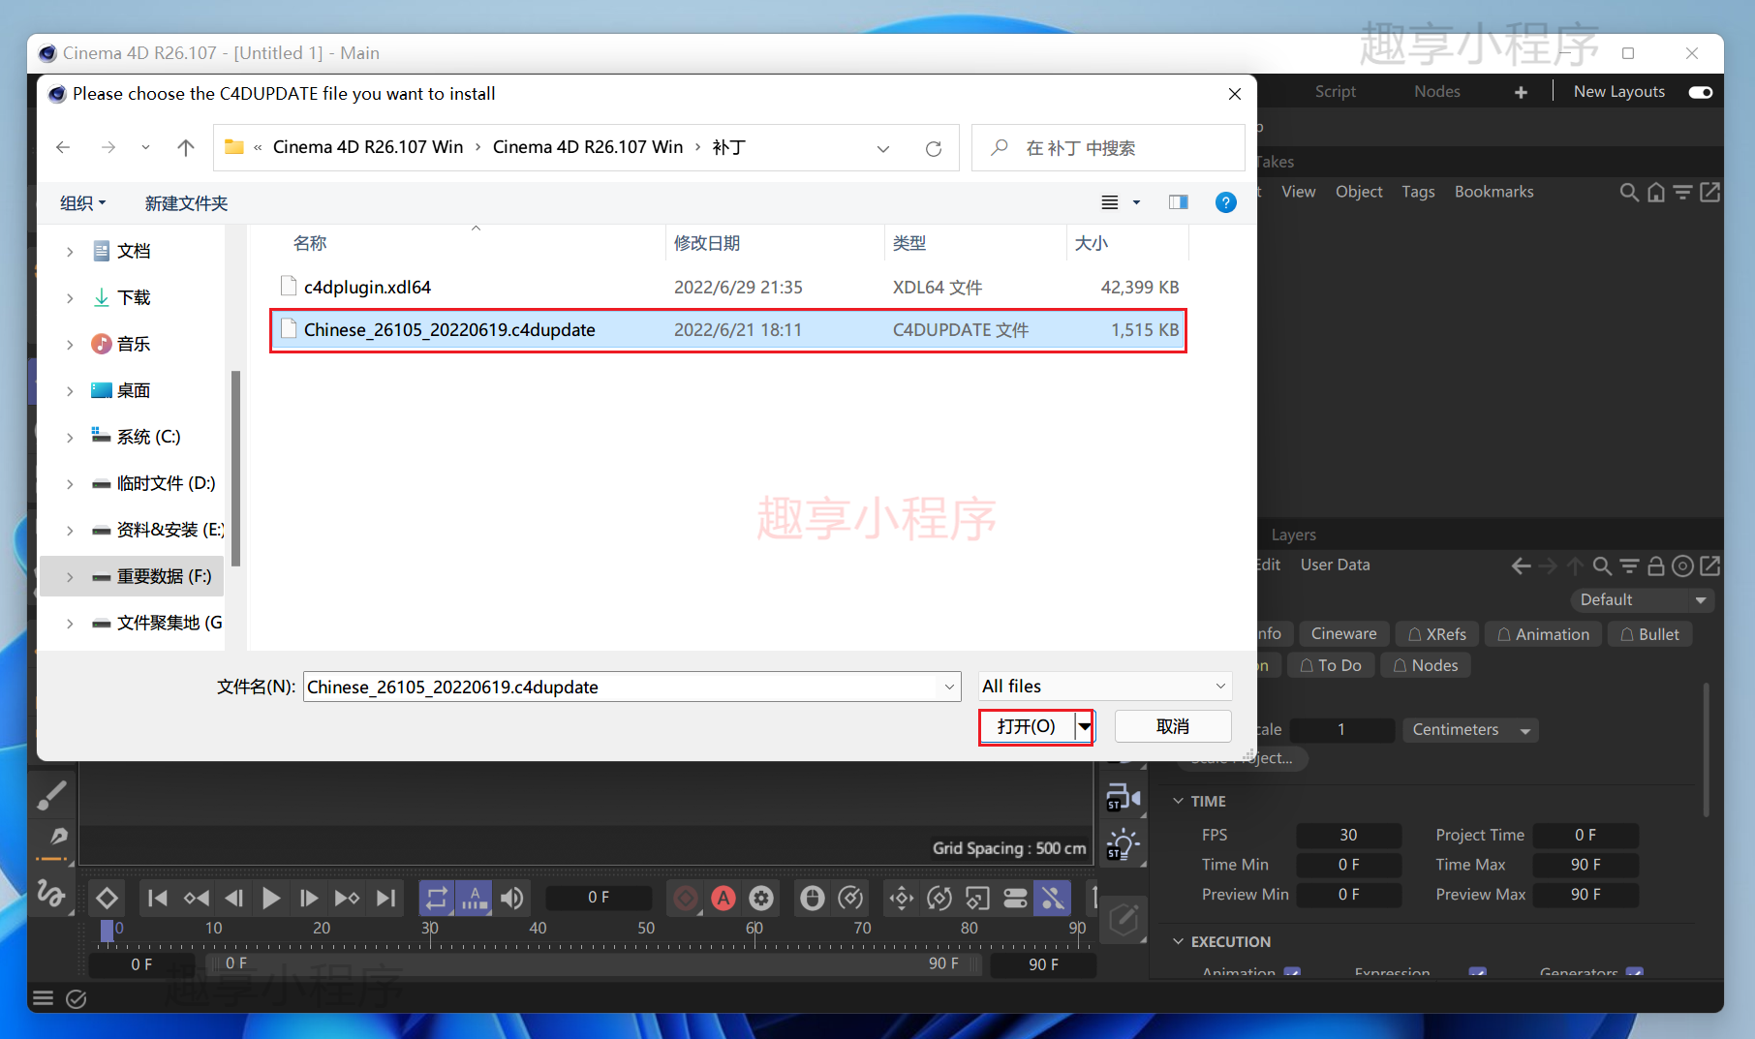Open the status bar hamburger menu icon

click(x=43, y=999)
